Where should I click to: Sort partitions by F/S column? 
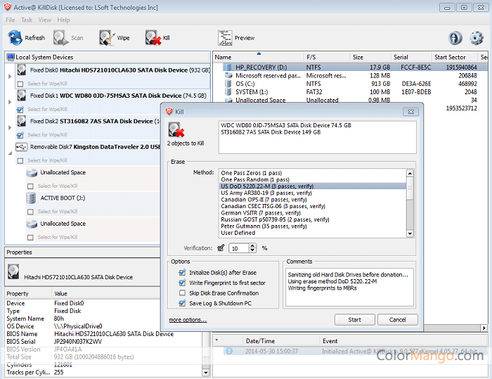tap(327, 57)
